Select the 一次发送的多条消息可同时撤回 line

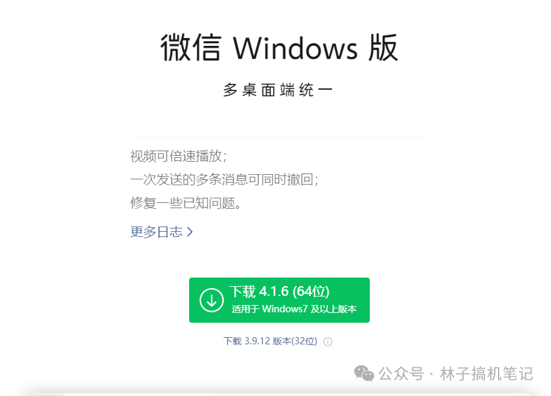click(224, 179)
